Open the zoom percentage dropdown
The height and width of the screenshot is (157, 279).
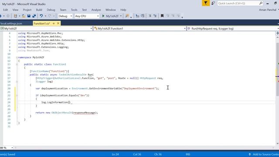click(12, 148)
